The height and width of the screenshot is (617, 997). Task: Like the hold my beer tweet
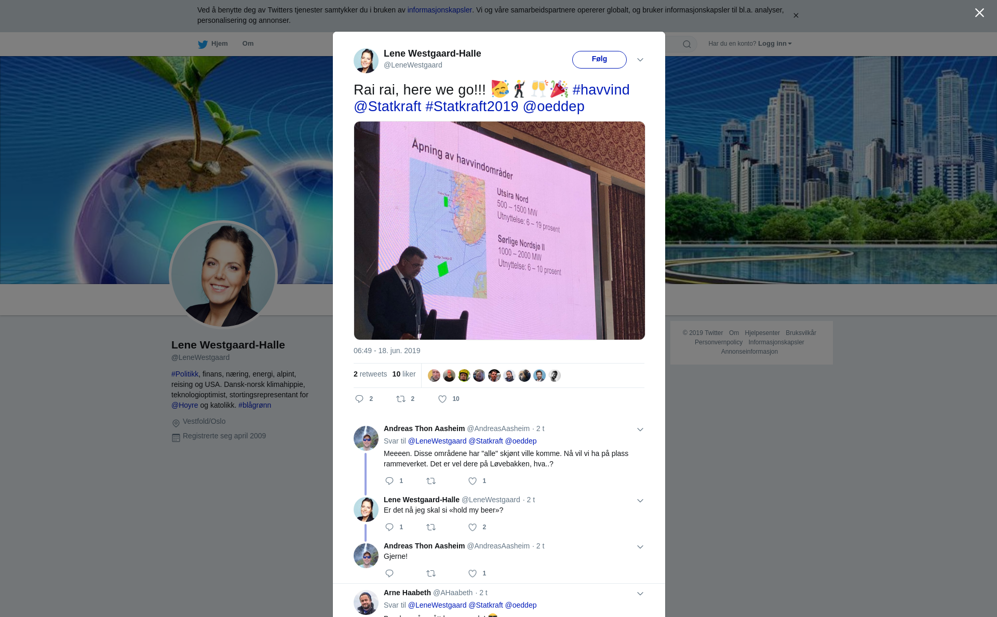pyautogui.click(x=473, y=527)
